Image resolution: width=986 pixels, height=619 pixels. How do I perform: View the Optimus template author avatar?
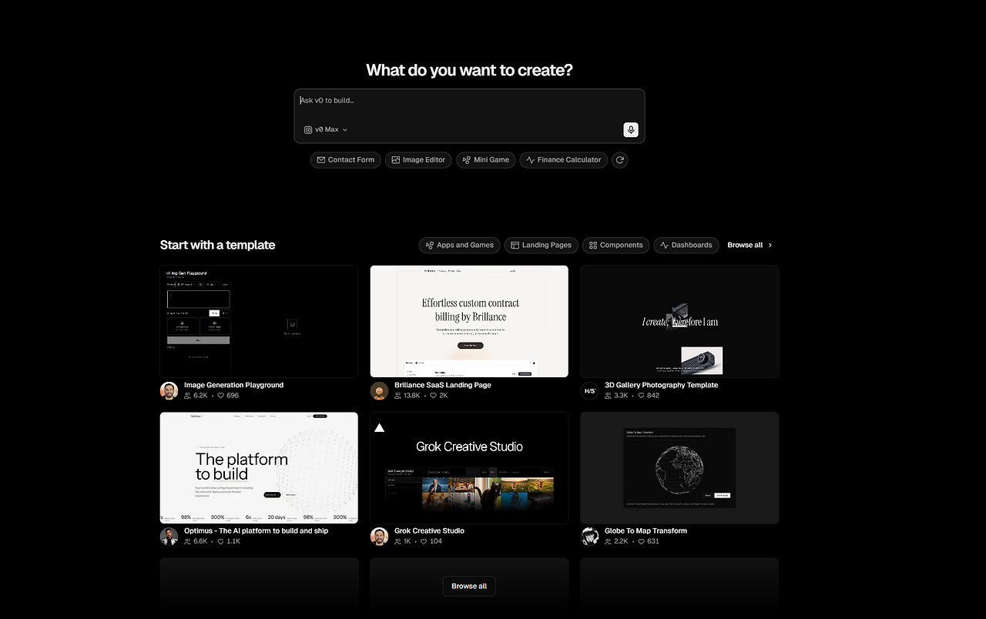(169, 537)
